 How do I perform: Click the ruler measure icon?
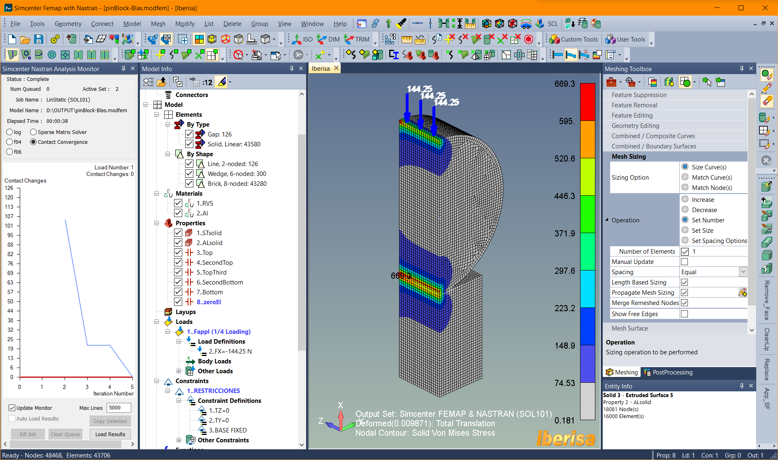pyautogui.click(x=406, y=39)
